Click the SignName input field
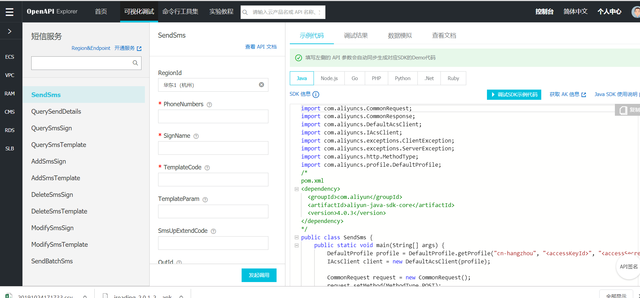640x298 pixels. pos(213,148)
